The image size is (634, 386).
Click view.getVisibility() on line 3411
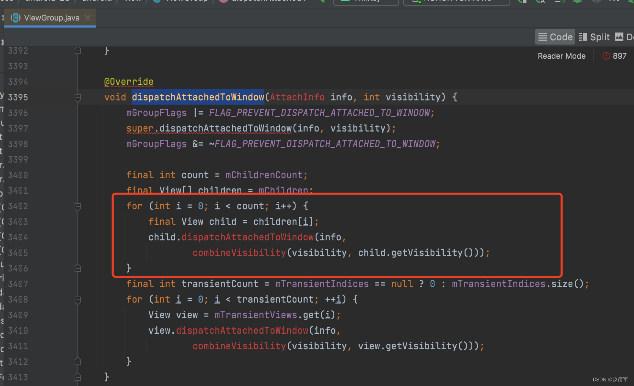pyautogui.click(x=413, y=346)
